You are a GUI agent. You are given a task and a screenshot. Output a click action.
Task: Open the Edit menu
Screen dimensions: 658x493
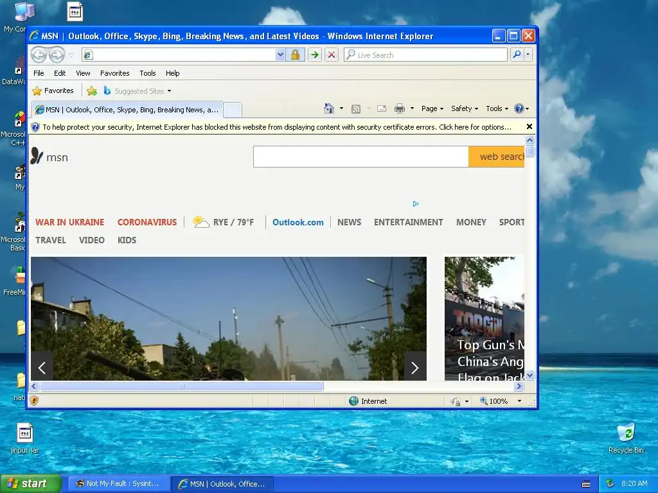point(60,73)
